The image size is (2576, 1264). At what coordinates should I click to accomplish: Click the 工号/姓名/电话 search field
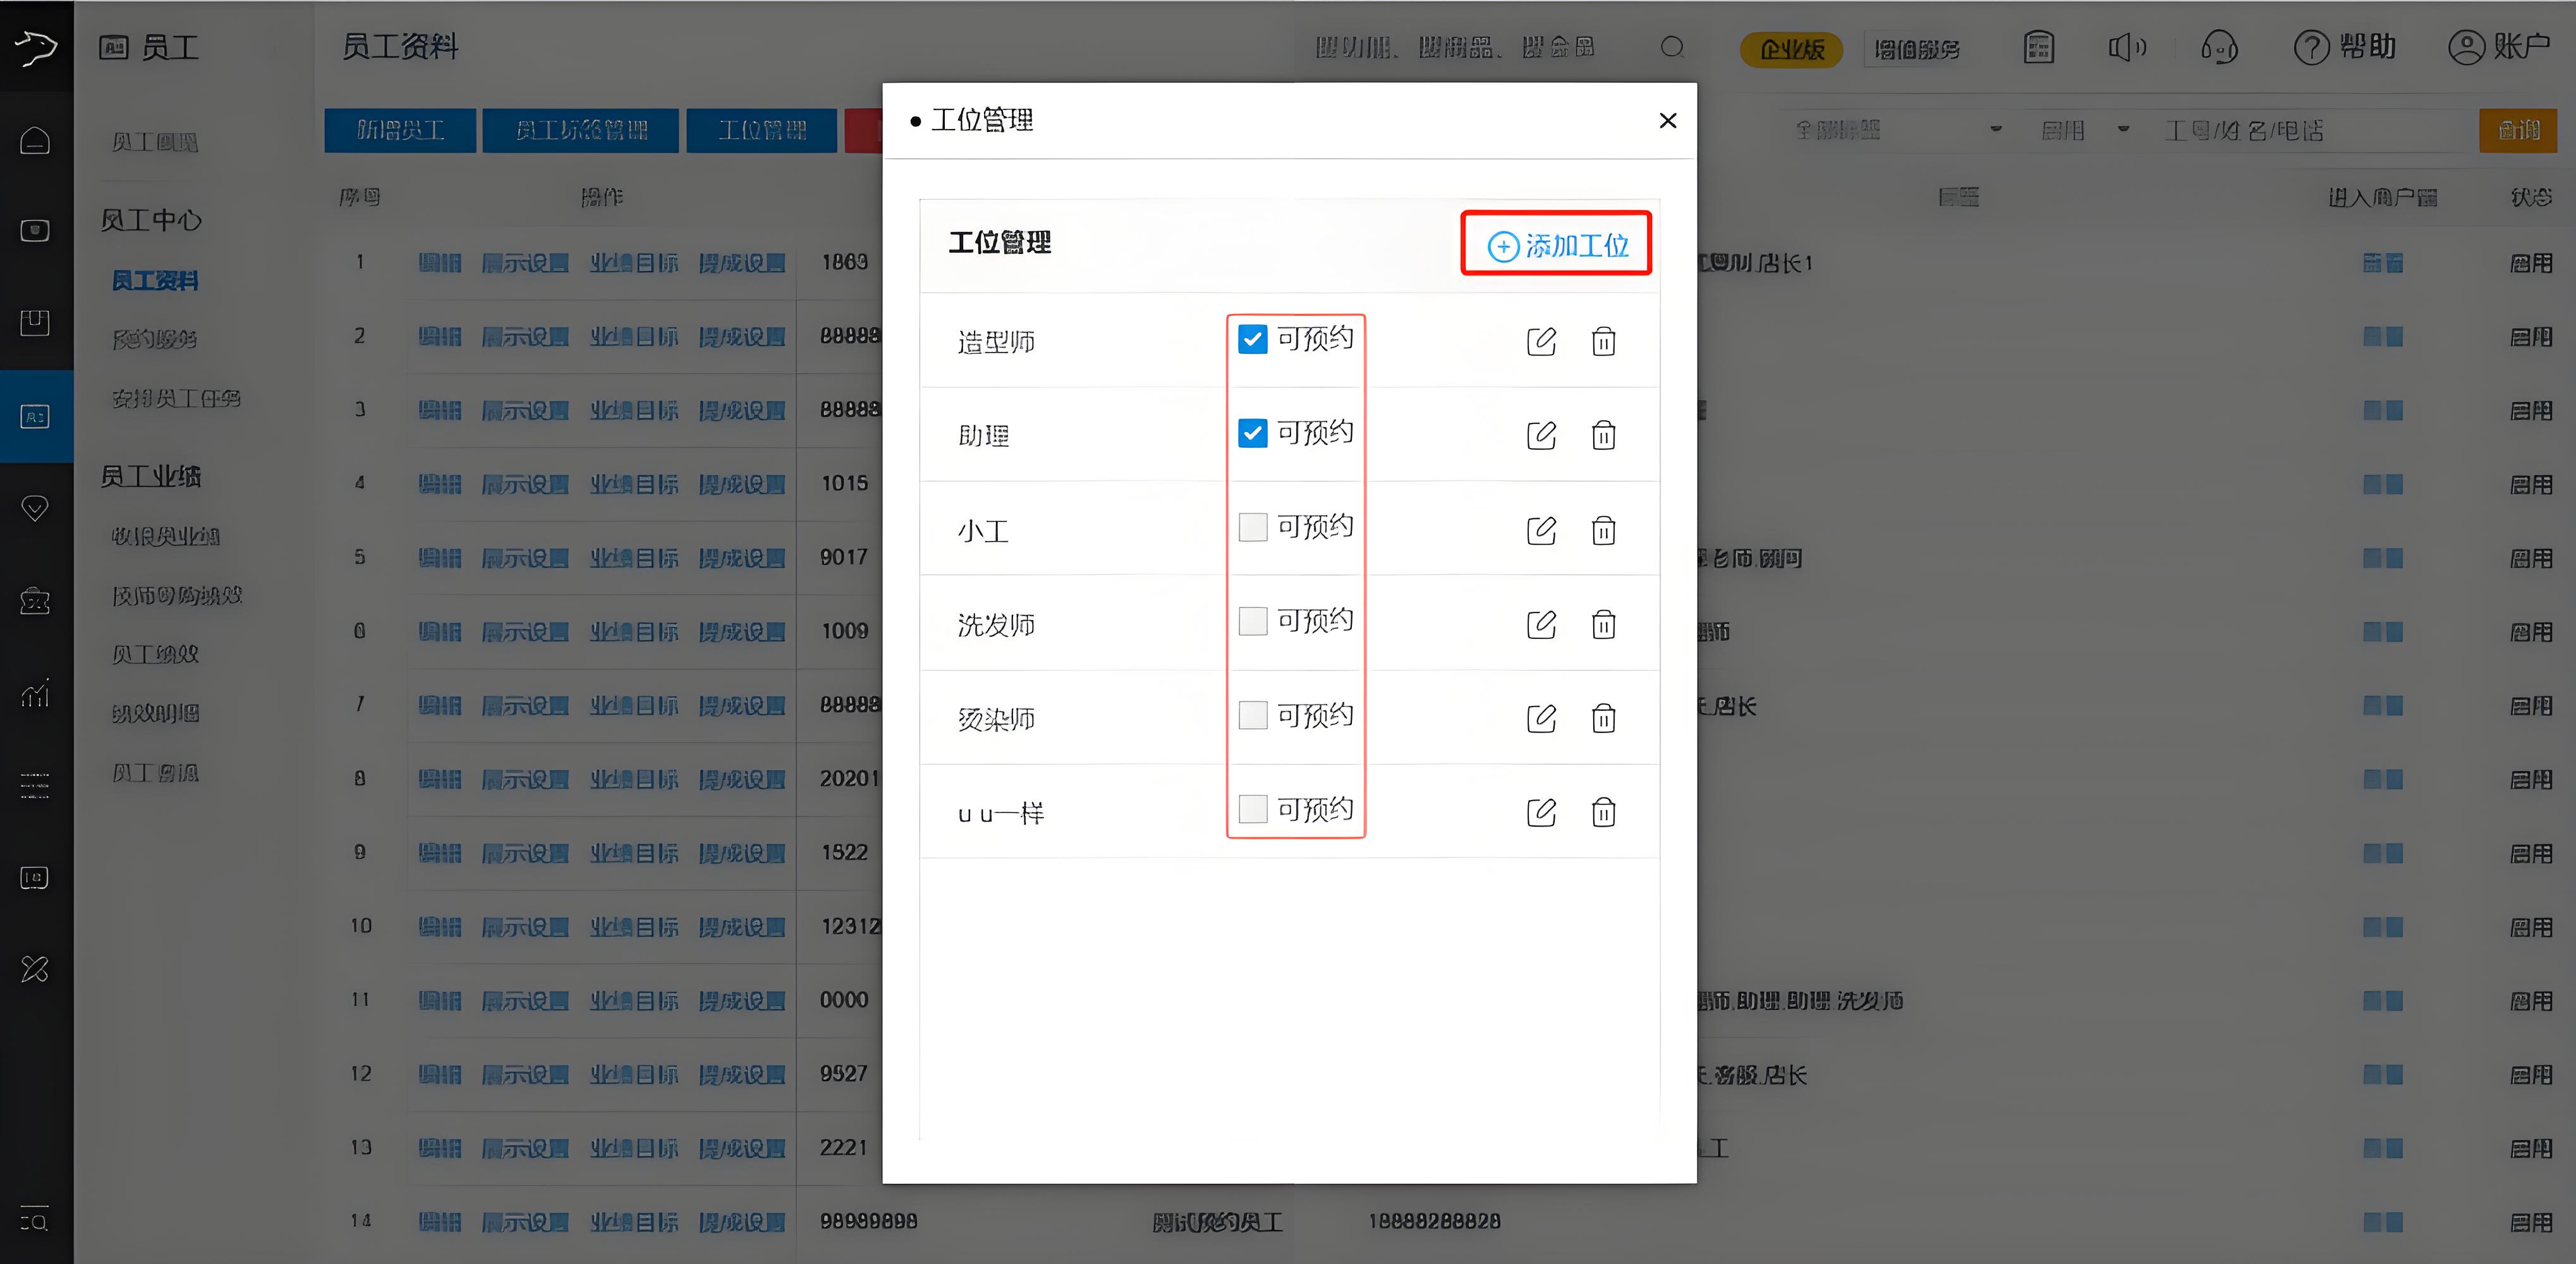point(2314,130)
